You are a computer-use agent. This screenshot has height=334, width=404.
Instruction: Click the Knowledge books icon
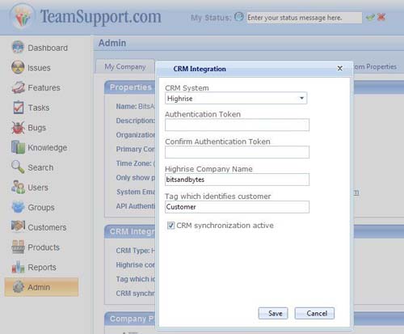[x=18, y=147]
